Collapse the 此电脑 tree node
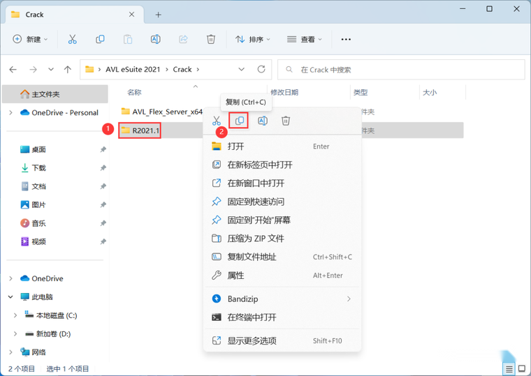 coord(11,297)
